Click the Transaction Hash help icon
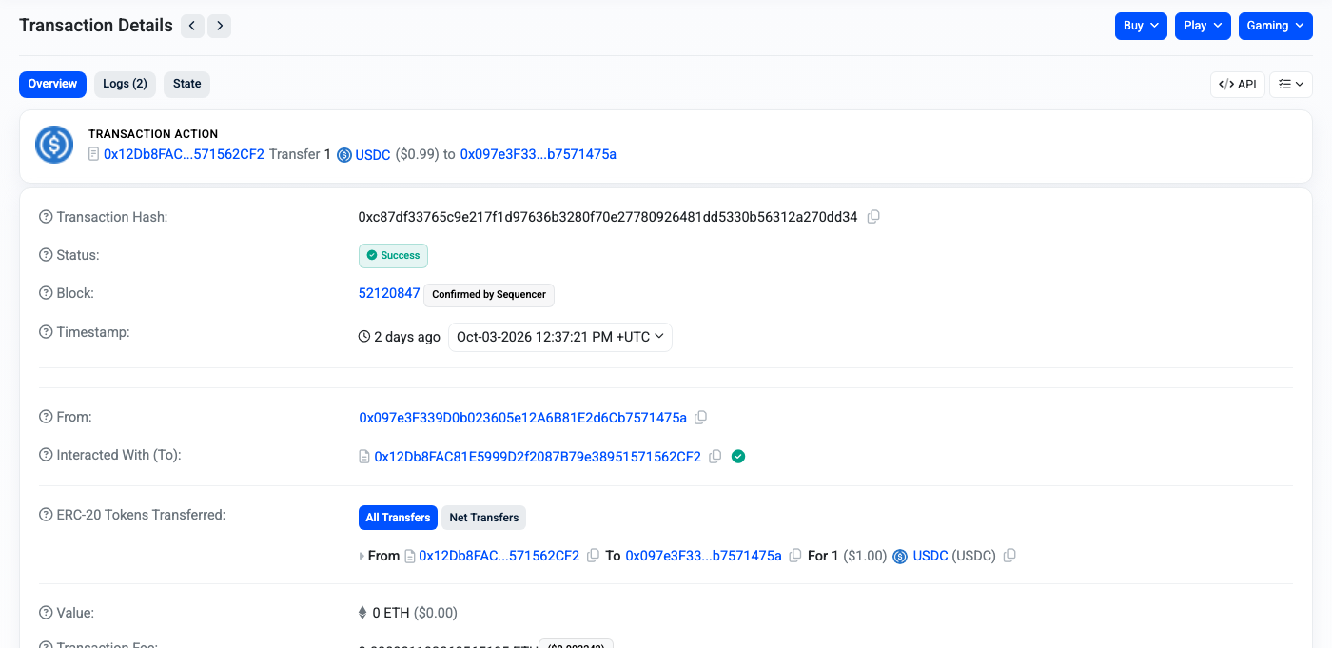 click(46, 217)
